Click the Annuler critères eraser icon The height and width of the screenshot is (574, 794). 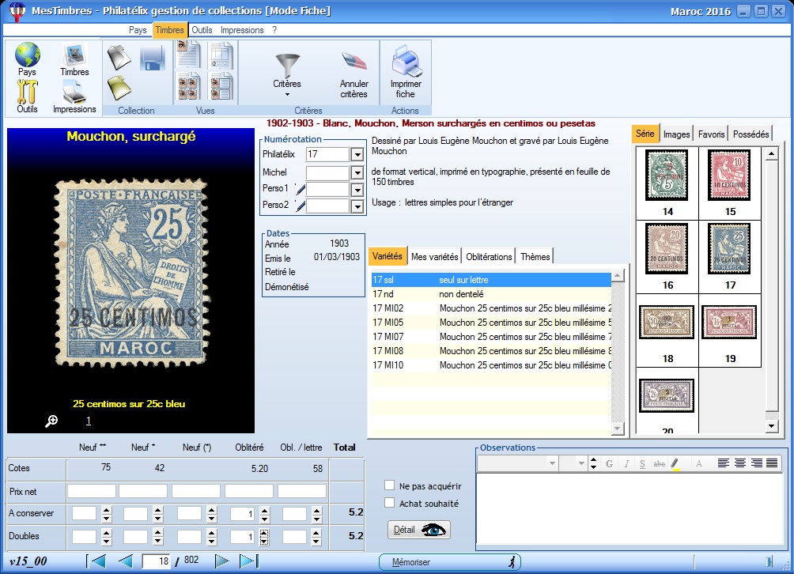[354, 62]
